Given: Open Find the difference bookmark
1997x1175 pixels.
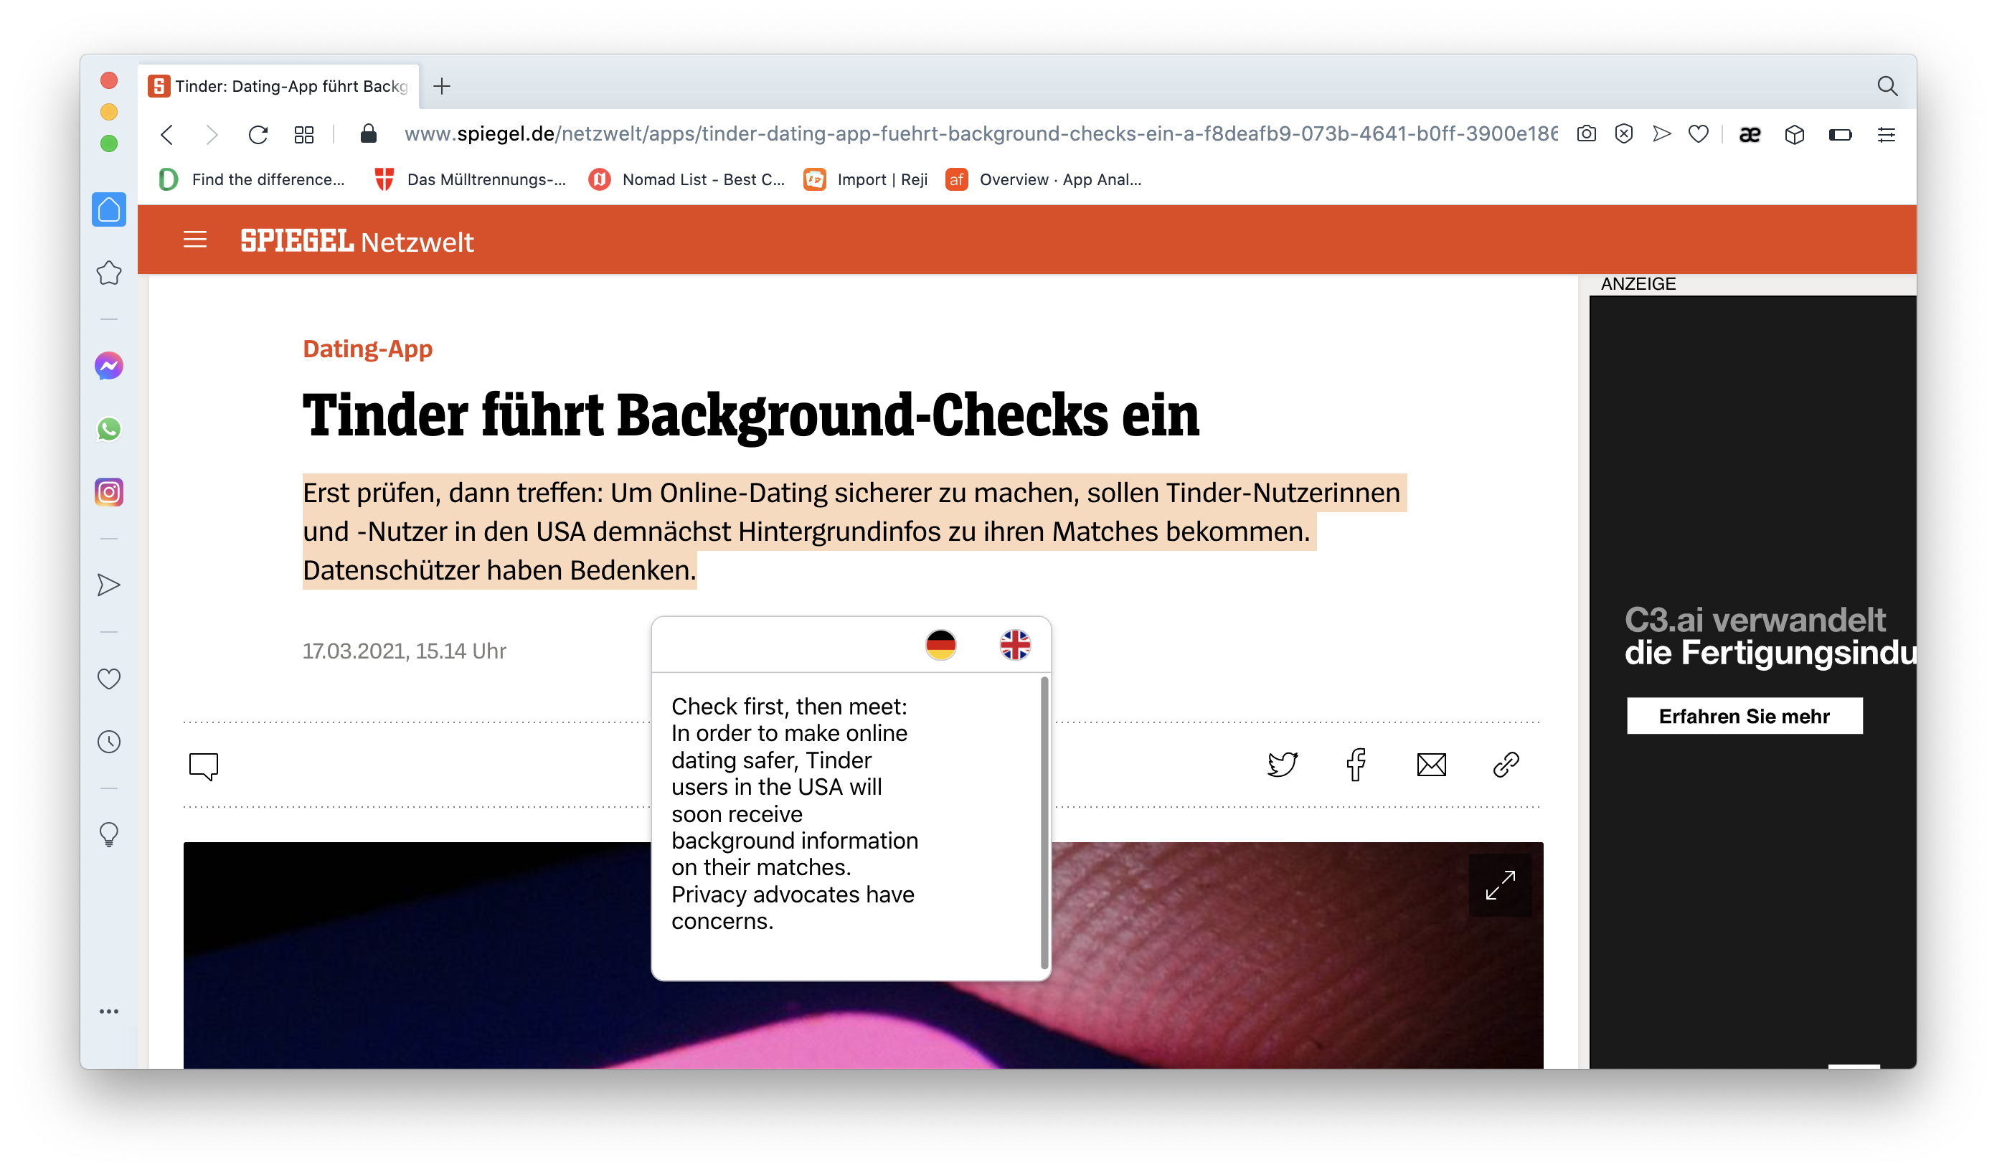Looking at the screenshot, I should point(252,179).
